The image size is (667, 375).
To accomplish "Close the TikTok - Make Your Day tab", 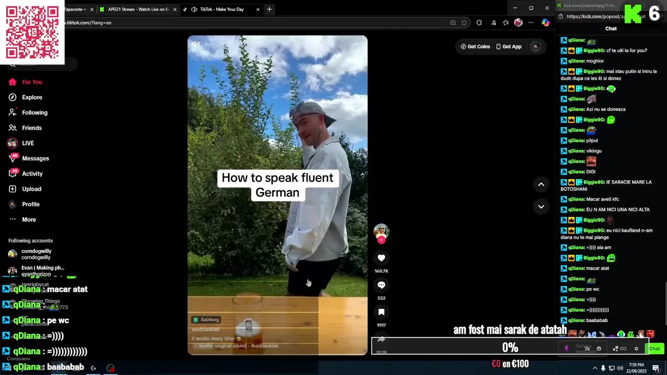I will [258, 9].
